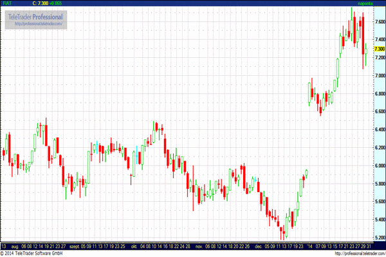The height and width of the screenshot is (257, 386).
Task: Click the 7.600 price axis label
Action: tap(380, 22)
